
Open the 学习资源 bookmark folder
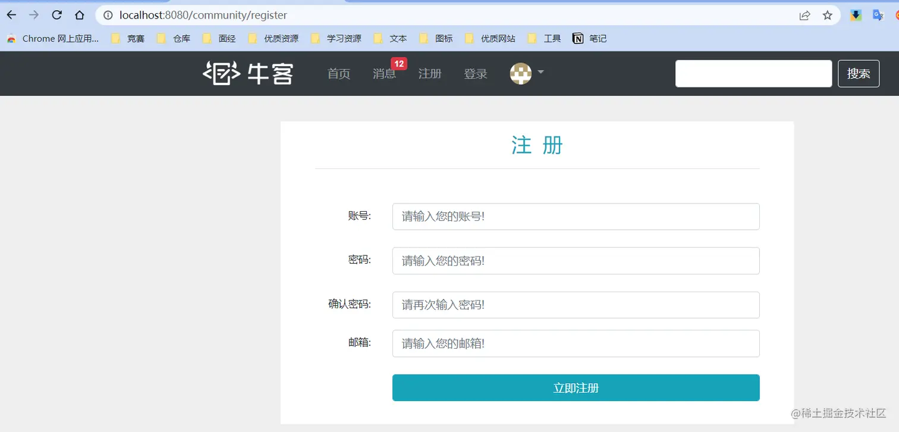point(336,39)
